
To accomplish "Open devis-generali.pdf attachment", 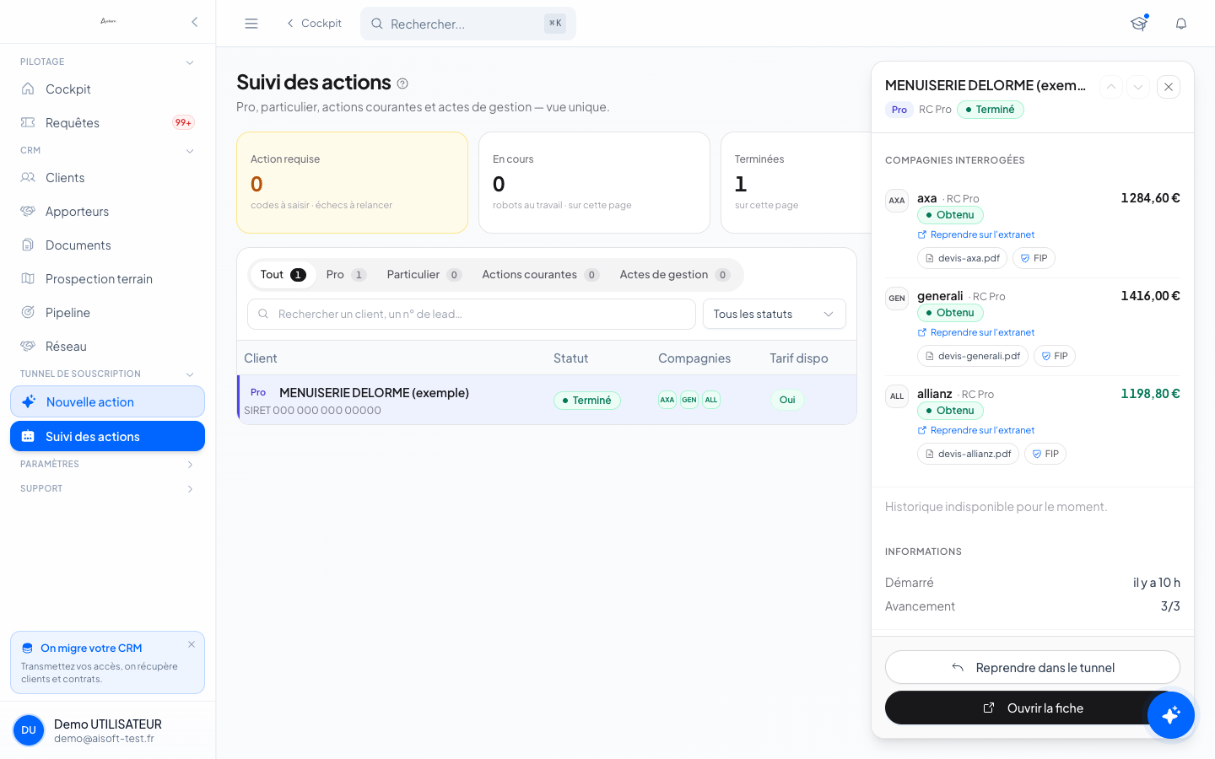I will click(x=973, y=356).
